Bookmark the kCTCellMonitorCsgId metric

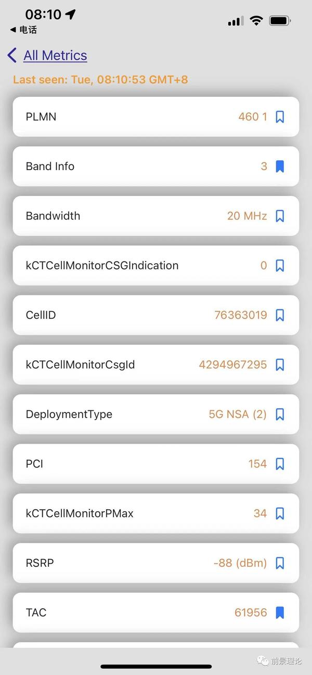(x=280, y=365)
